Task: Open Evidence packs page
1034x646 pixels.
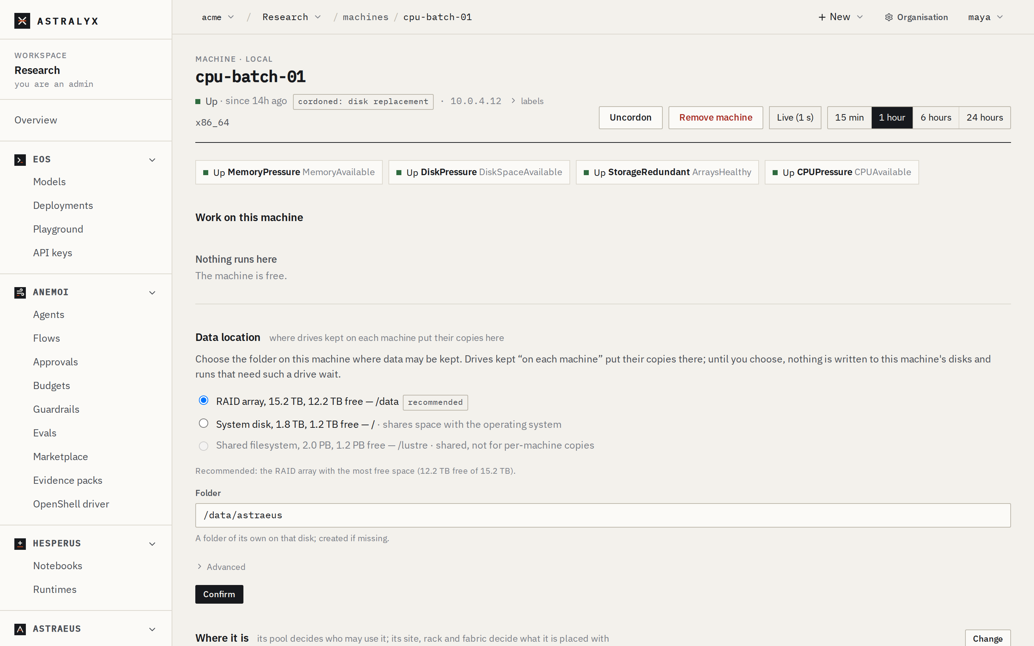Action: coord(67,480)
